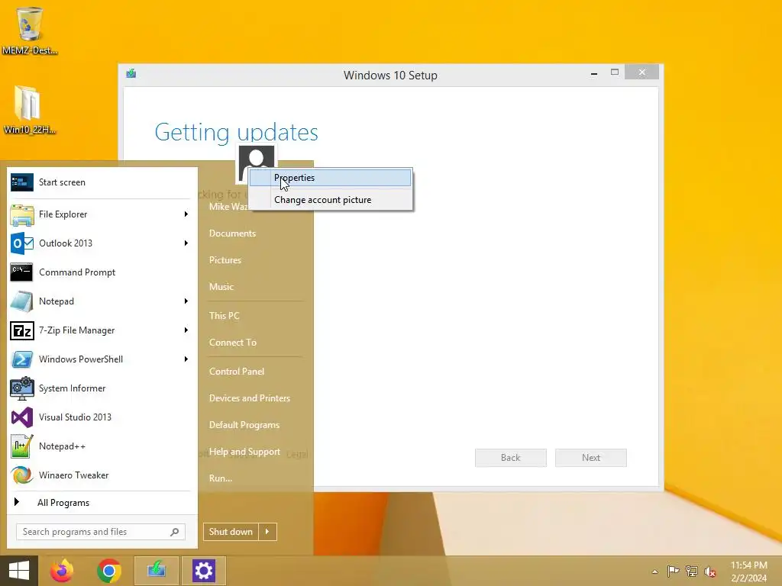Screen dimensions: 782x586
Task: Click the network tray icon
Action: [692, 571]
